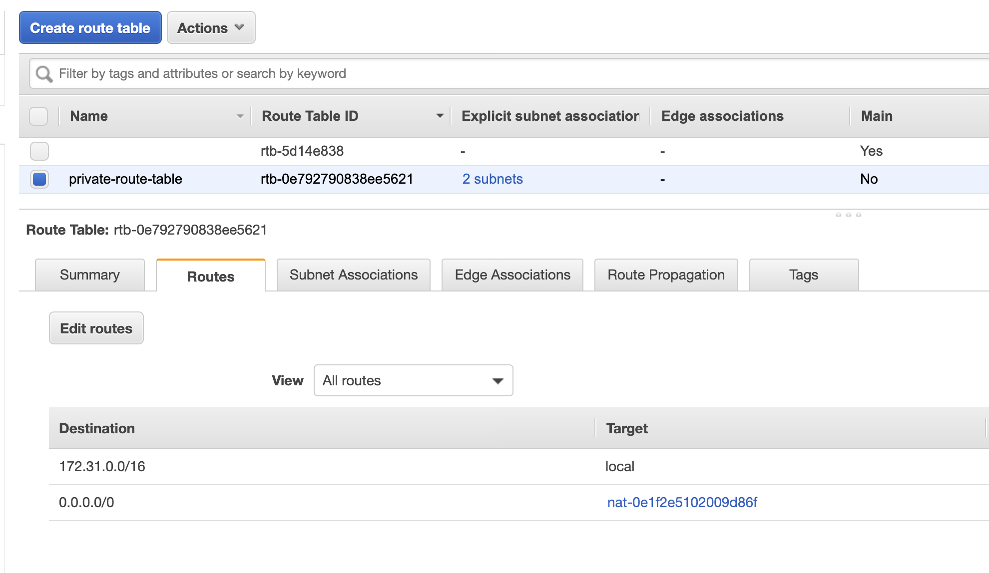The height and width of the screenshot is (573, 989).
Task: Open the 2 subnets link
Action: 492,179
